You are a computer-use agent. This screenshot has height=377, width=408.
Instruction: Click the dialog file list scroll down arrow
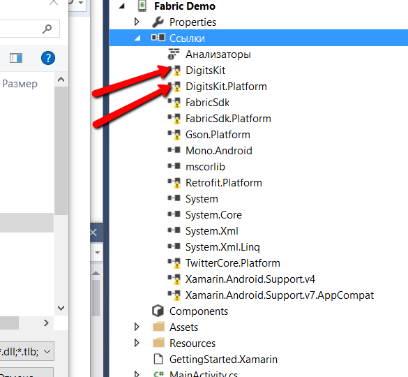(61, 308)
